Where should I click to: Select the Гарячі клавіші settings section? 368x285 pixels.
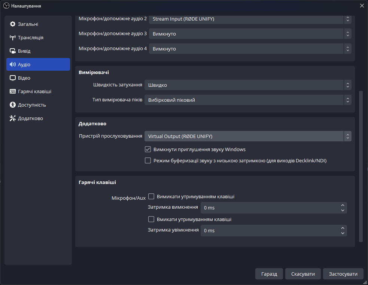click(x=34, y=91)
